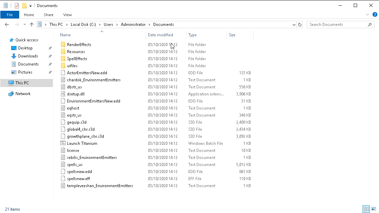The image size is (379, 213).
Task: Open Pictures in the navigation pane
Action: [25, 72]
